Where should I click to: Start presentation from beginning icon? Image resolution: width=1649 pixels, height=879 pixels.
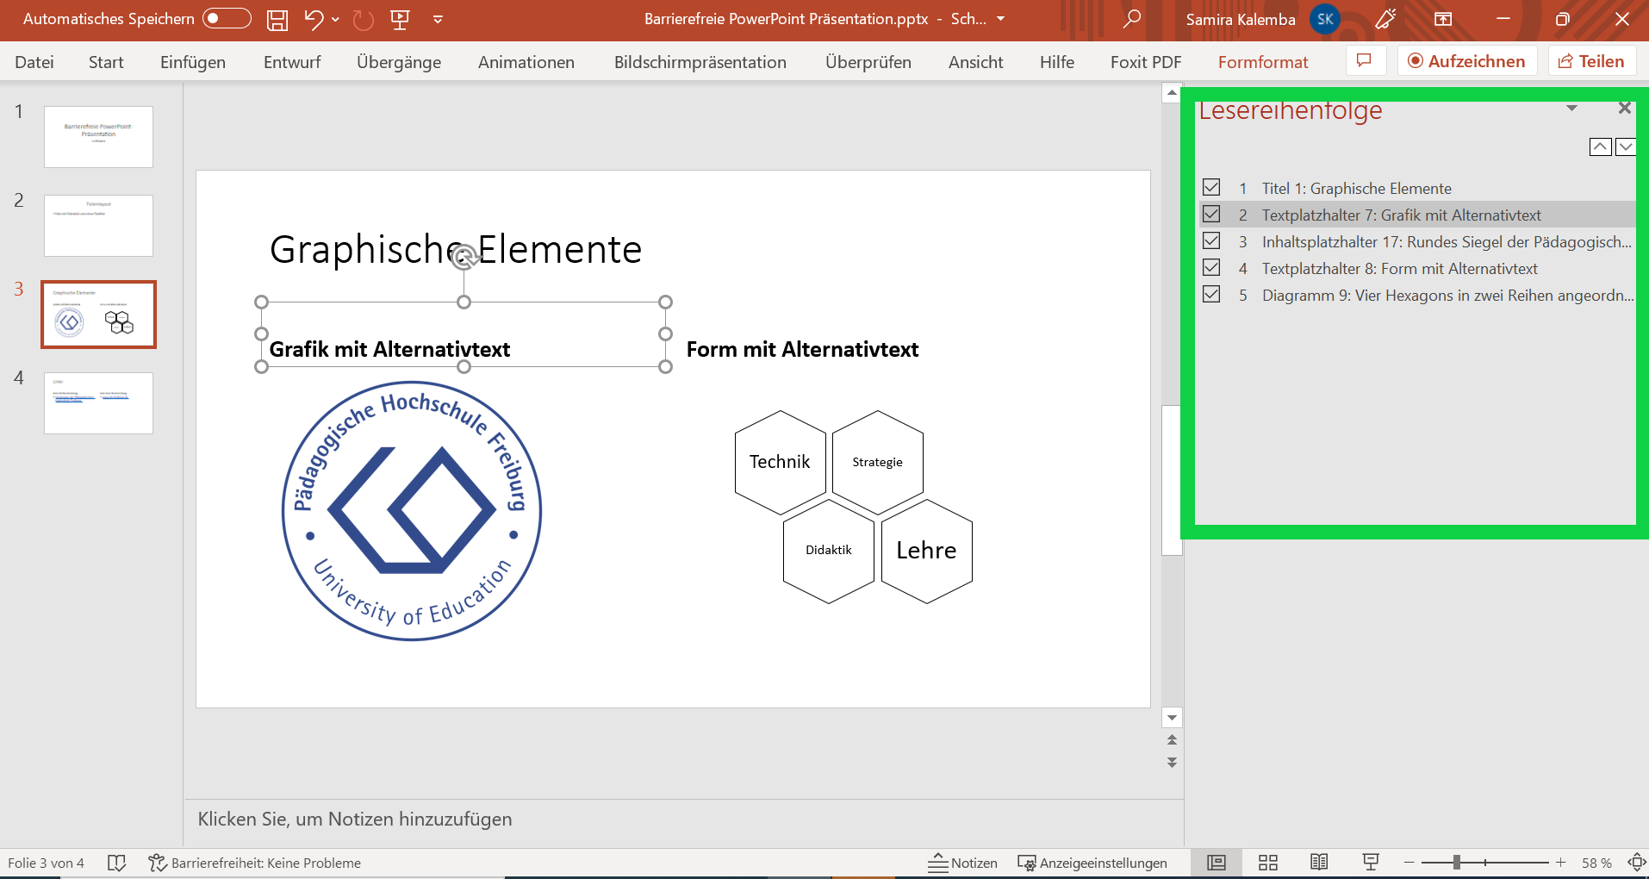pyautogui.click(x=400, y=19)
